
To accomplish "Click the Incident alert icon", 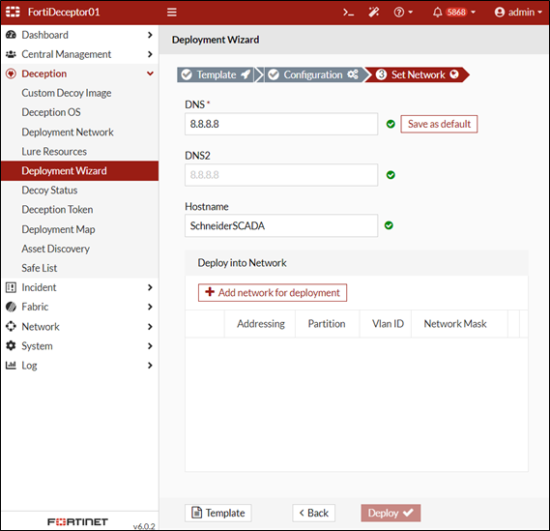I will coord(11,287).
